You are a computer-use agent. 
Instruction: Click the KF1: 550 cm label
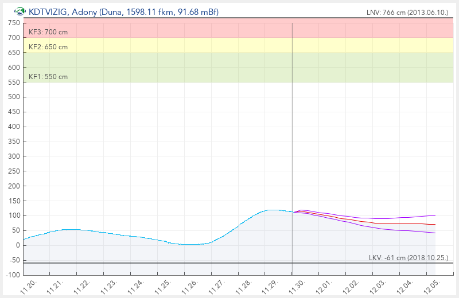pos(48,77)
